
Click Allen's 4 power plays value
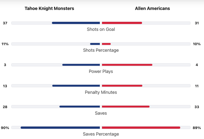[196, 65]
